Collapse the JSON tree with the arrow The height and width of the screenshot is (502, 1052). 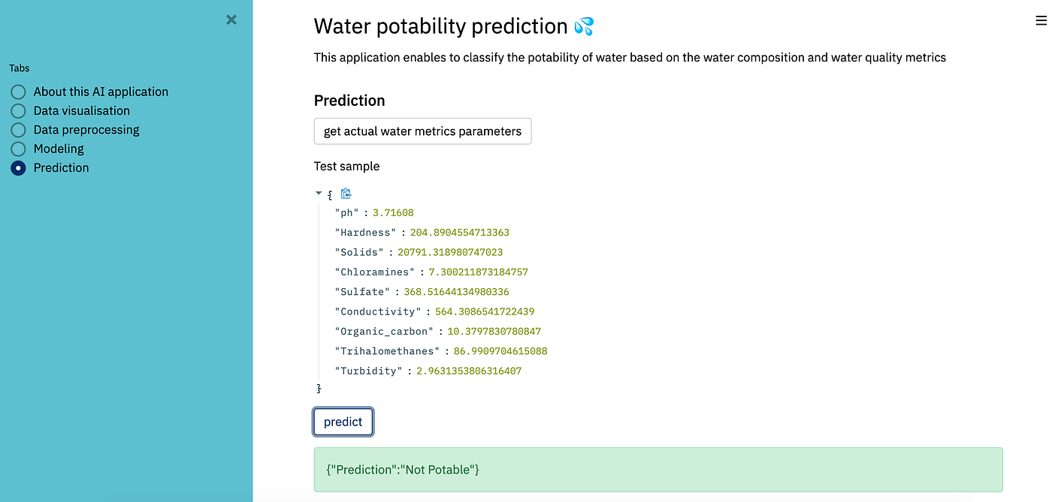[x=319, y=194]
